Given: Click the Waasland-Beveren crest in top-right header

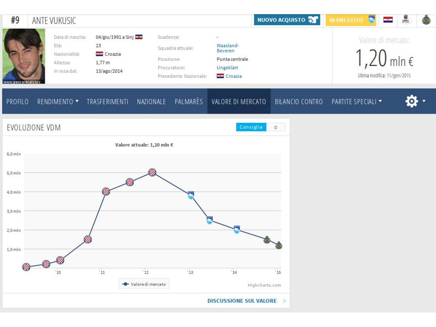Looking at the screenshot, I should coord(426,20).
